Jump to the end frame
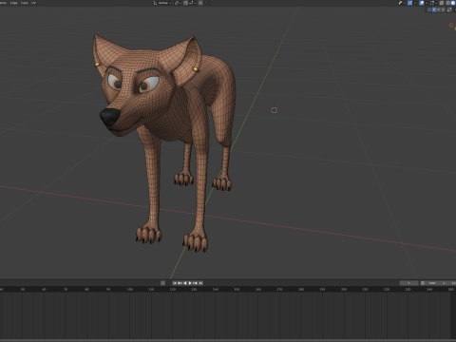Screen dimensions: 456x342 click(x=200, y=283)
